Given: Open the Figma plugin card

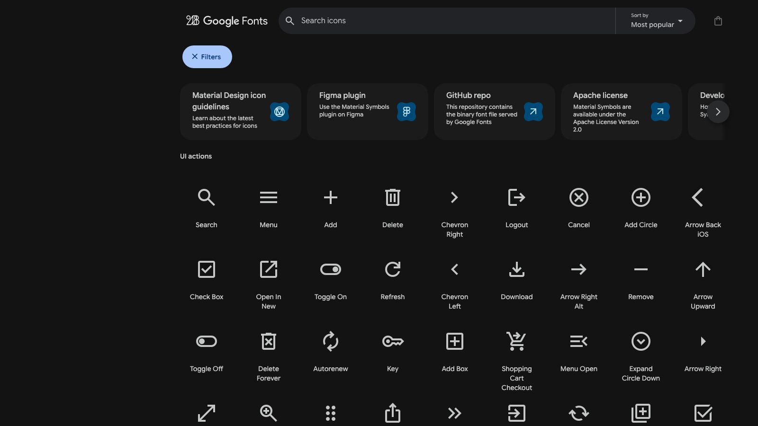Looking at the screenshot, I should pyautogui.click(x=368, y=112).
